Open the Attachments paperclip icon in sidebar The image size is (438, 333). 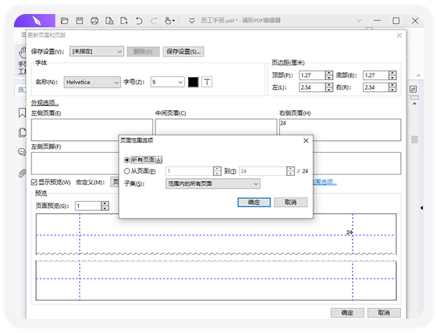click(x=22, y=173)
